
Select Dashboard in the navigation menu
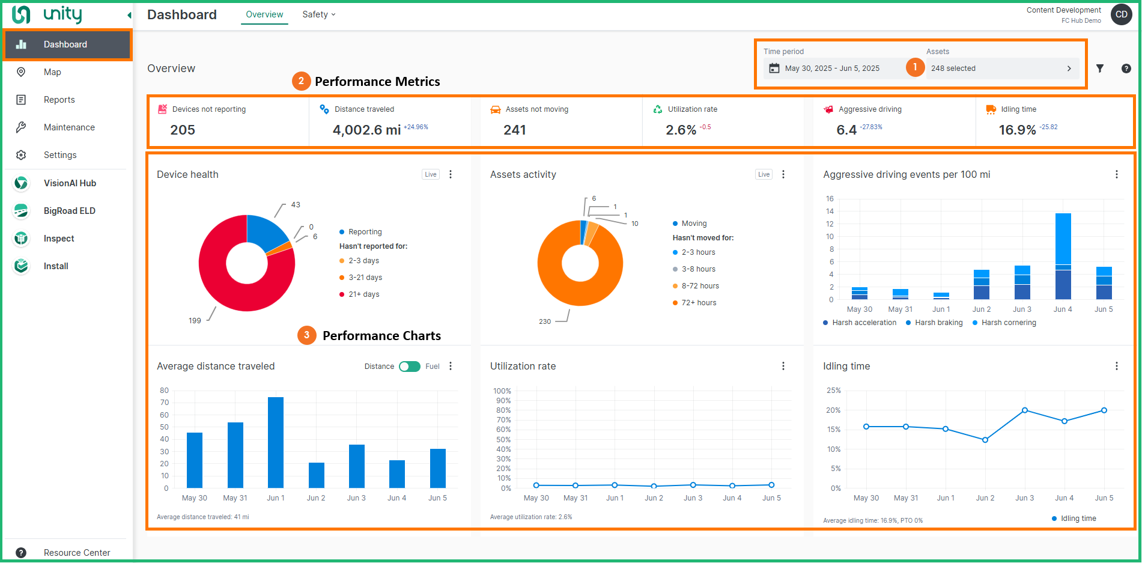pyautogui.click(x=65, y=44)
